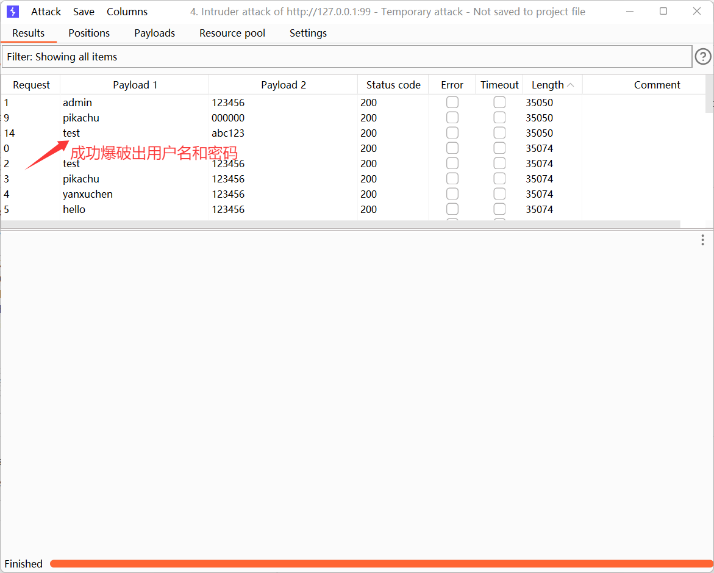Switch to the Results tab
Image resolution: width=714 pixels, height=573 pixels.
(28, 33)
